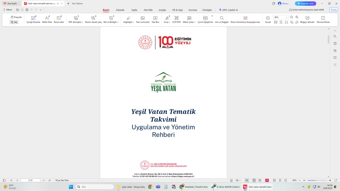Image resolution: width=340 pixels, height=191 pixels.
Task: Click the OCR PDF tool icon
Action: click(x=177, y=18)
